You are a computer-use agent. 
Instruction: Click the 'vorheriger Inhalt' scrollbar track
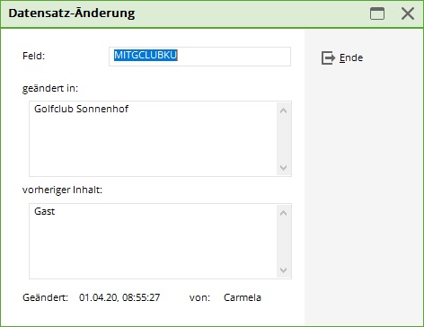(283, 242)
